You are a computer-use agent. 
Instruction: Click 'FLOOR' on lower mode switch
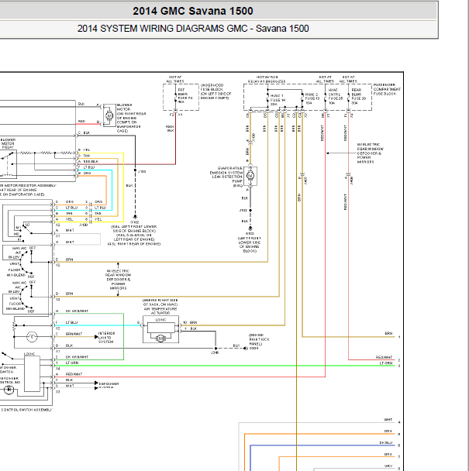click(x=15, y=304)
